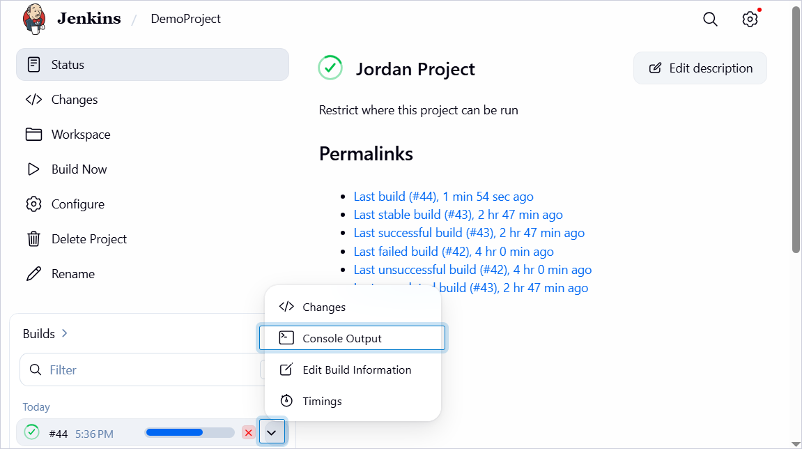
Task: Select Console Output from the popup menu
Action: pos(352,338)
